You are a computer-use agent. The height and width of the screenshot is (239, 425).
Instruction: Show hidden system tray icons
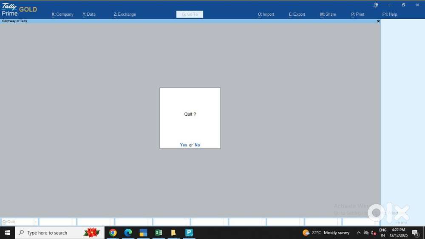(x=358, y=233)
